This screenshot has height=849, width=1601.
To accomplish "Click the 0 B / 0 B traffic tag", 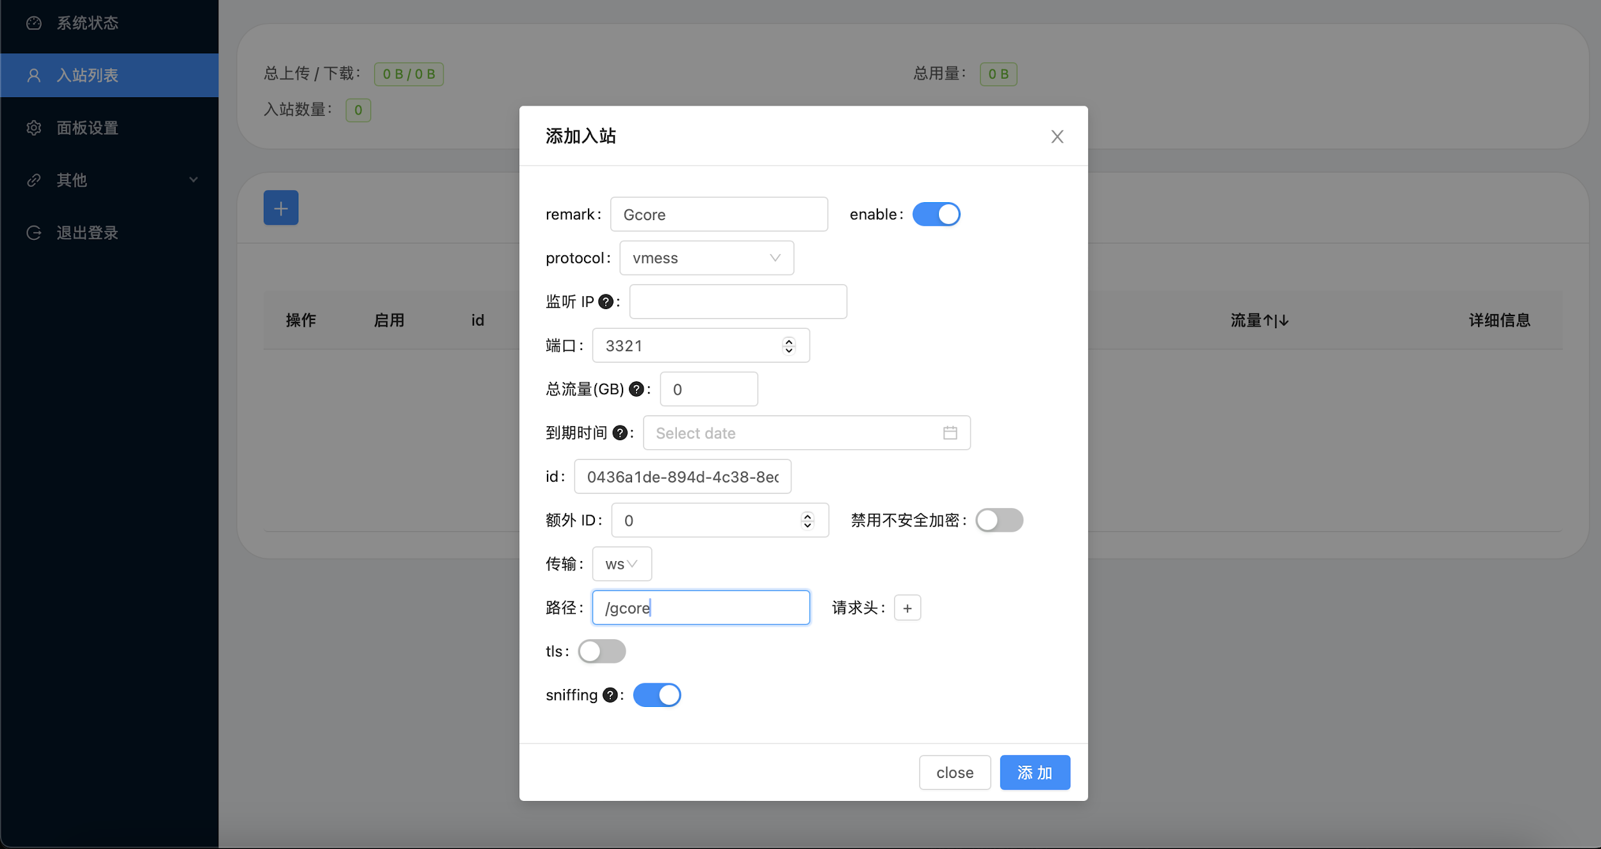I will click(x=409, y=74).
